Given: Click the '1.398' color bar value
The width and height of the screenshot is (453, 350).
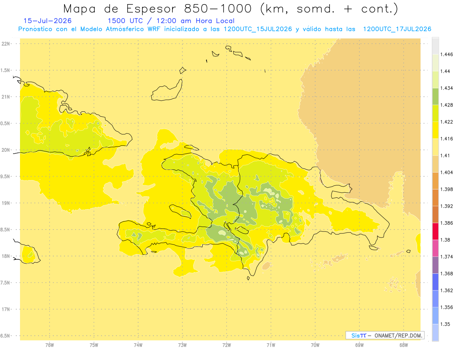Looking at the screenshot, I should tap(447, 189).
